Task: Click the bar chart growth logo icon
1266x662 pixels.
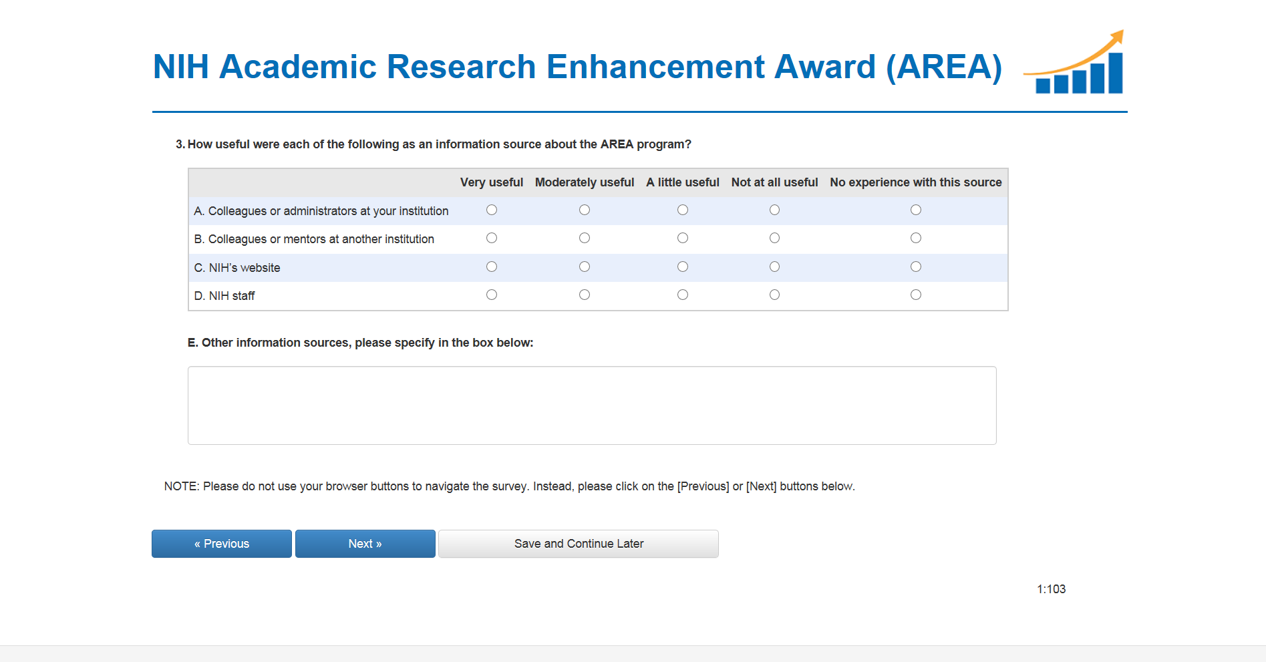Action: (x=1075, y=63)
